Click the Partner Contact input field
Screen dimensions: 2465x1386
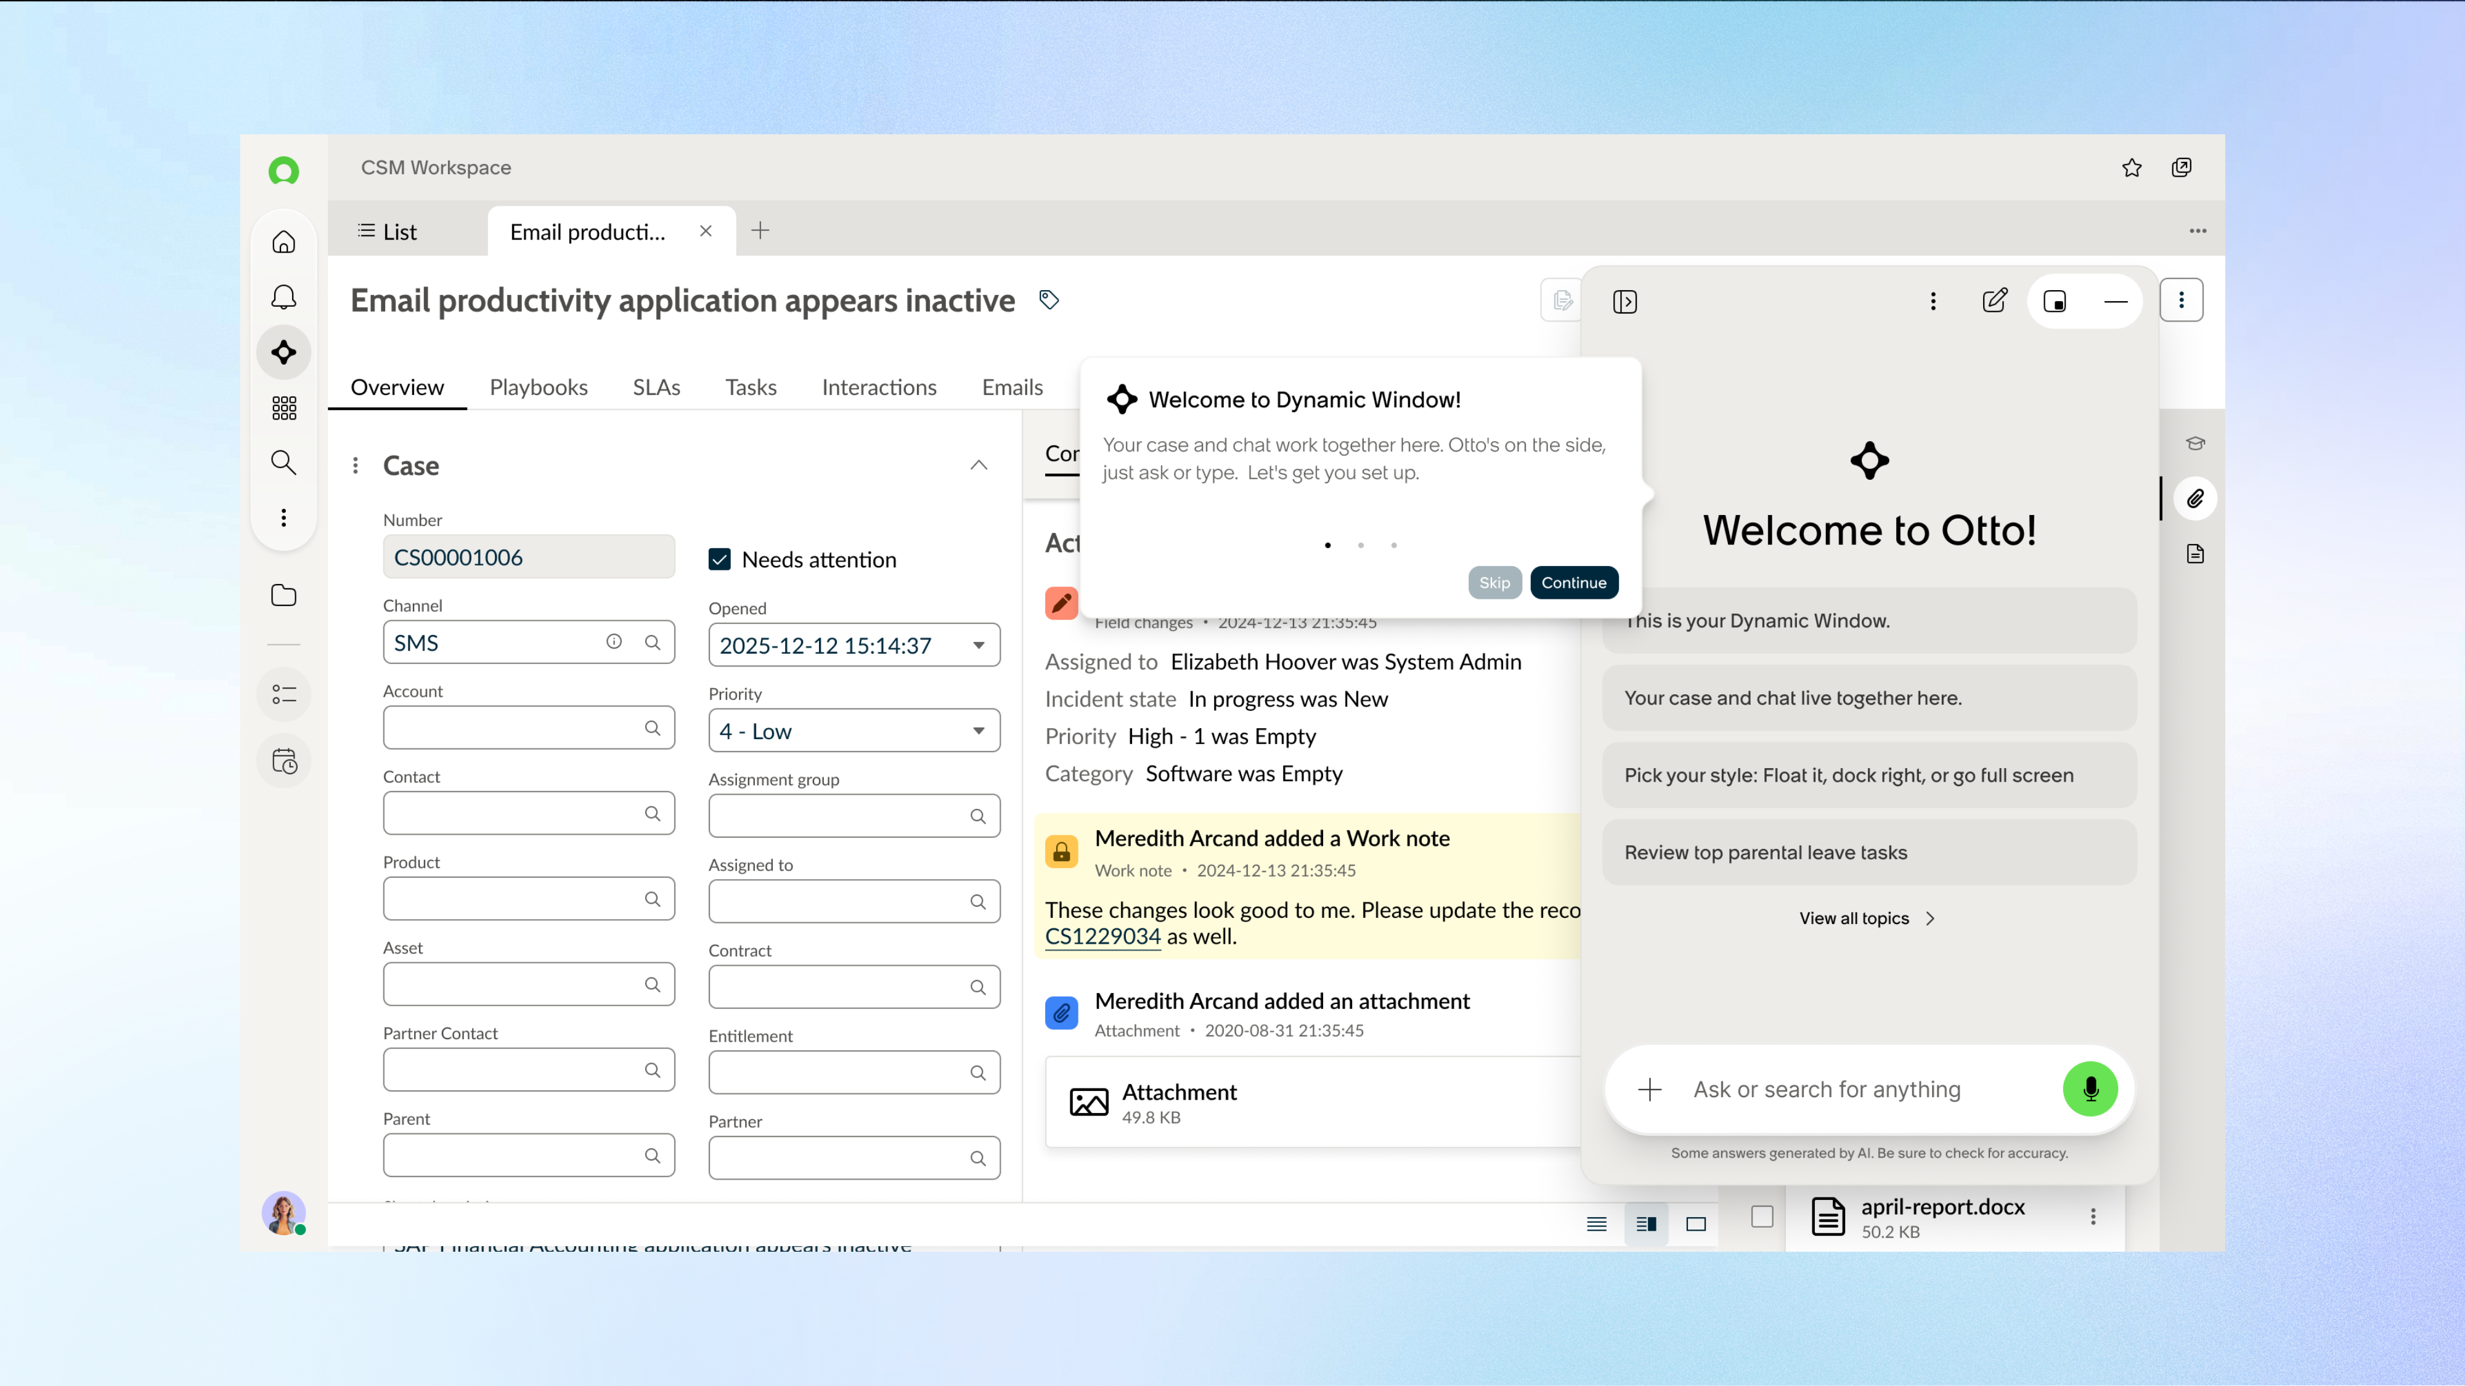pos(528,1071)
